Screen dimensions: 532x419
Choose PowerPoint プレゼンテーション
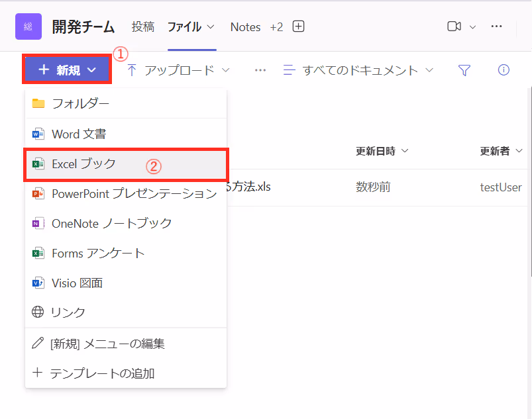(126, 194)
